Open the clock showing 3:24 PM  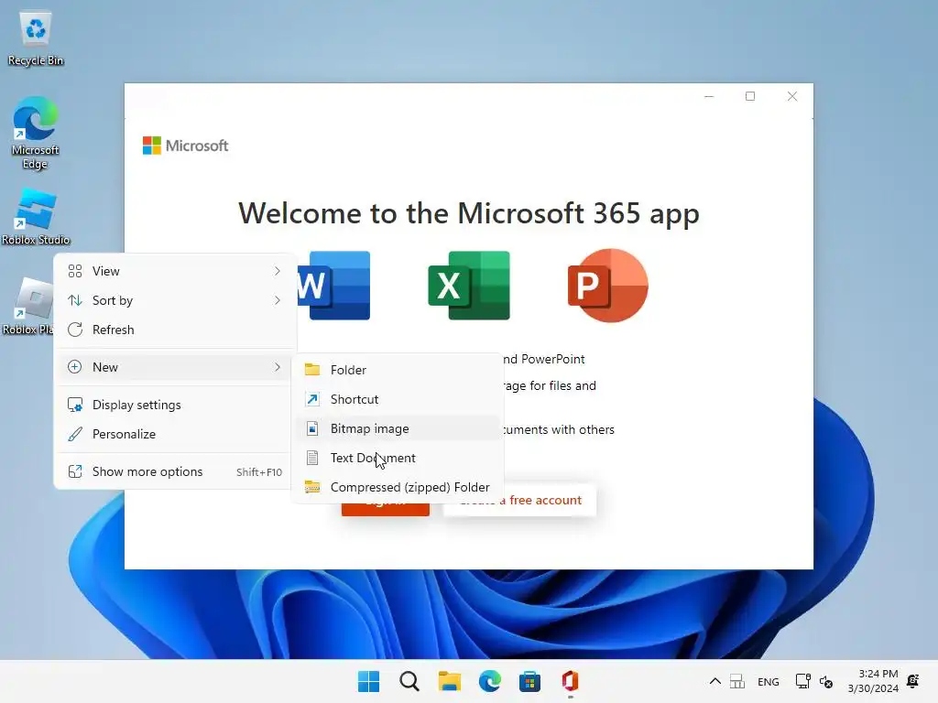(x=873, y=681)
